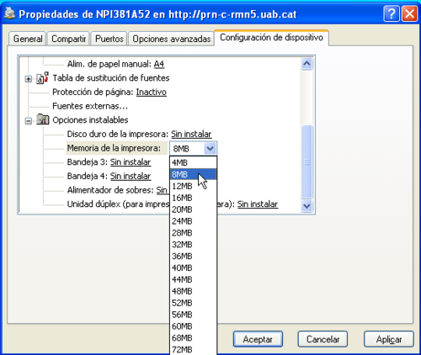Screen dimensions: 421x355
Task: Expand Tabla de sustitución de fuentes node
Action: point(28,79)
